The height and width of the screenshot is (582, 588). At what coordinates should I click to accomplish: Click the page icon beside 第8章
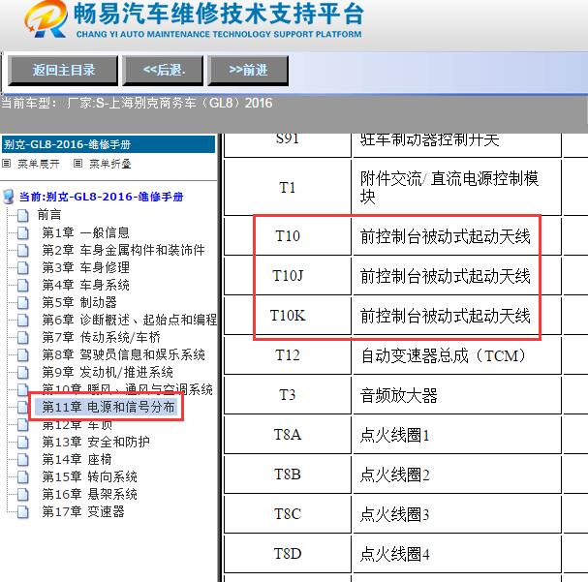pos(23,354)
